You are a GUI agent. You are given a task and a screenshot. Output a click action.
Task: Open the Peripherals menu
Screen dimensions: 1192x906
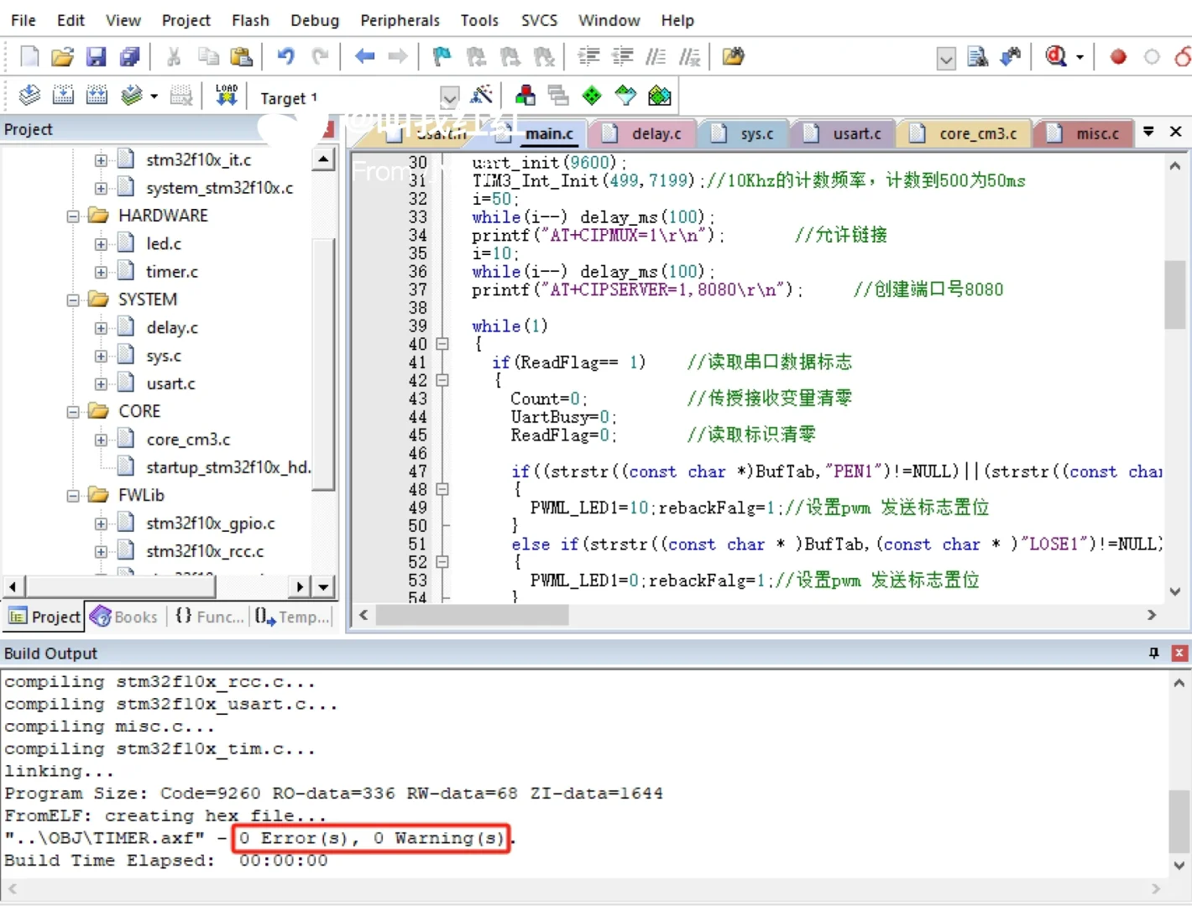pyautogui.click(x=400, y=20)
